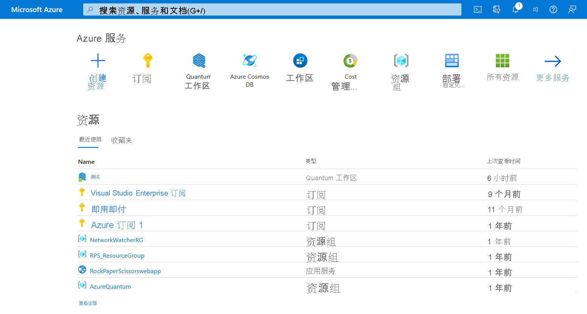Open the 即用即付 subscription link
This screenshot has width=587, height=314.
[109, 209]
